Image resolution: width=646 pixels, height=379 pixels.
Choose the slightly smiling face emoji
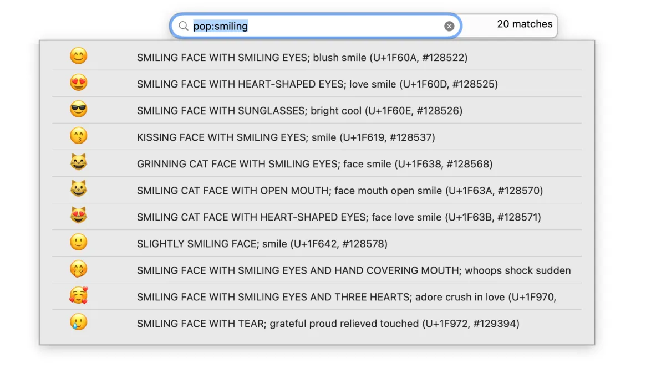(79, 243)
